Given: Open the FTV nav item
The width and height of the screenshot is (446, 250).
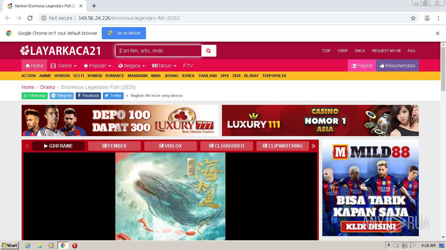Looking at the screenshot, I should pyautogui.click(x=188, y=66).
